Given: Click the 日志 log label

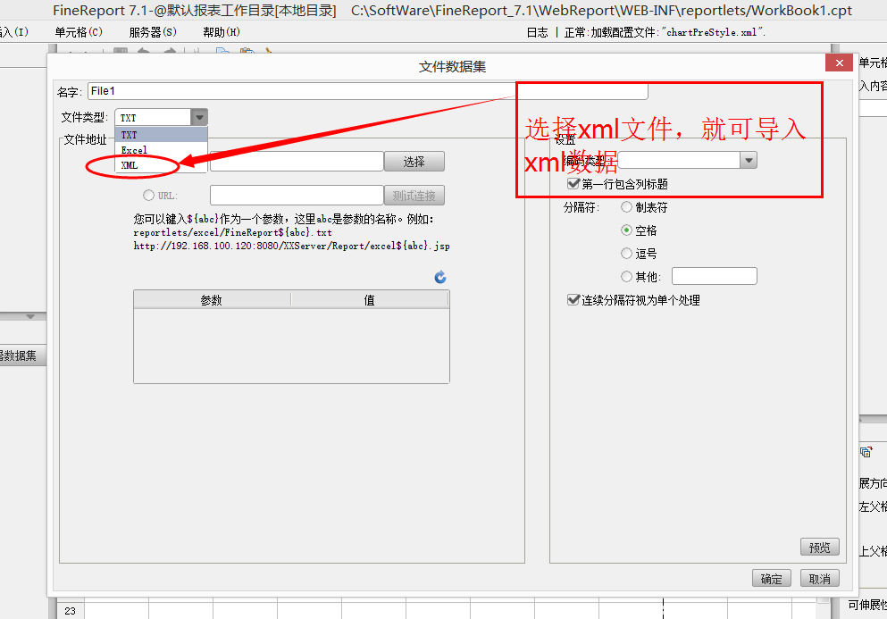Looking at the screenshot, I should 537,33.
